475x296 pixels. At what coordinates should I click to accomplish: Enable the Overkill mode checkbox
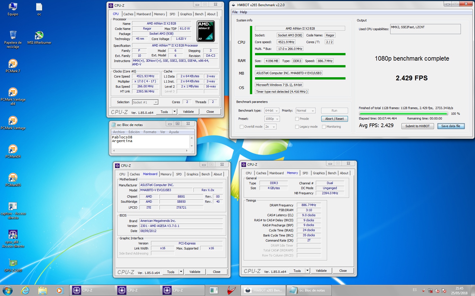[x=241, y=127]
